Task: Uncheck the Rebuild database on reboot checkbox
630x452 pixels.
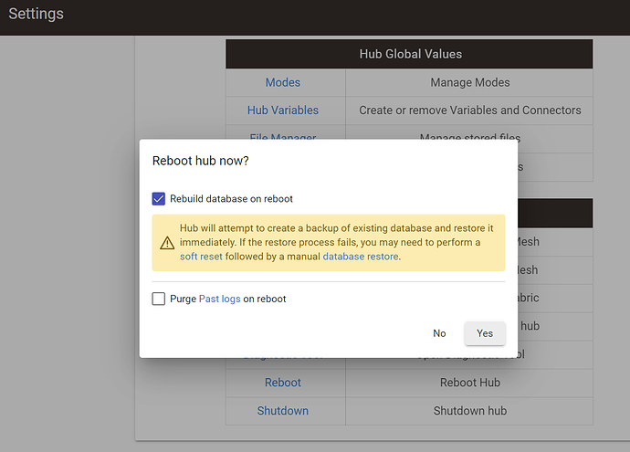Action: pyautogui.click(x=159, y=198)
